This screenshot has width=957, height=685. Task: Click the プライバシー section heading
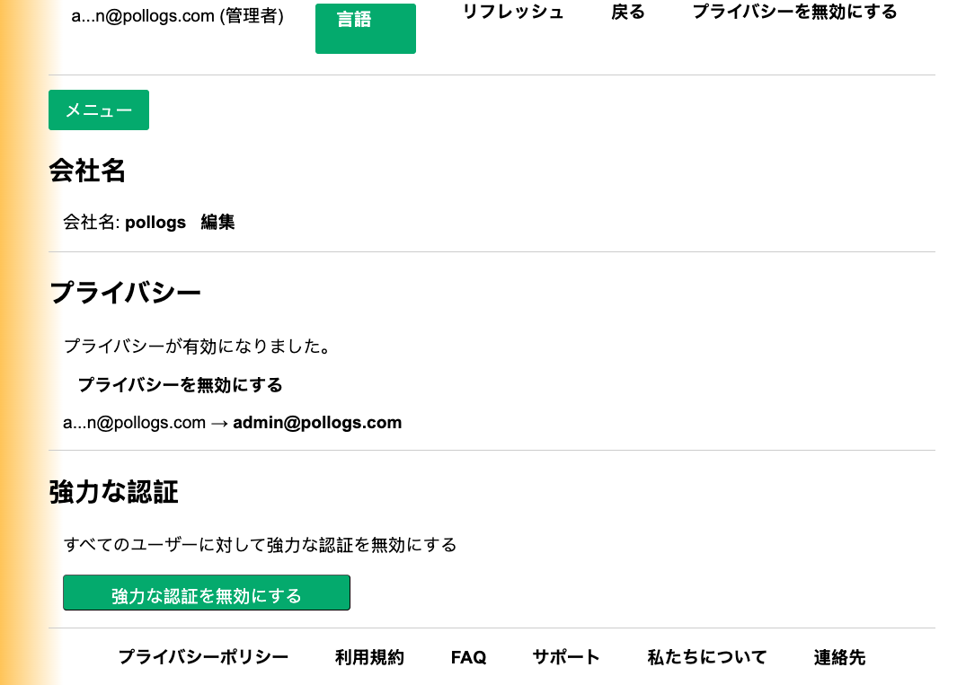125,292
